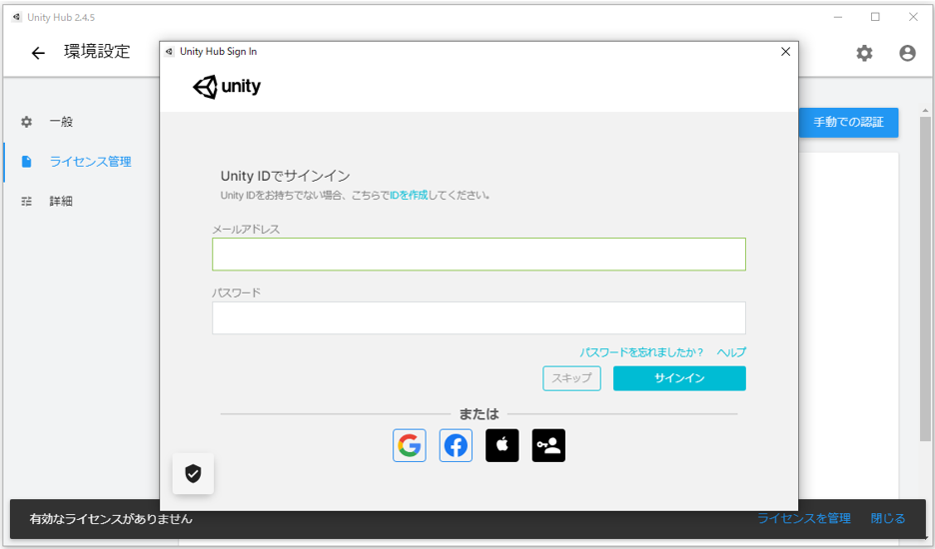Open the ヘルプ link
The width and height of the screenshot is (935, 549).
(731, 352)
